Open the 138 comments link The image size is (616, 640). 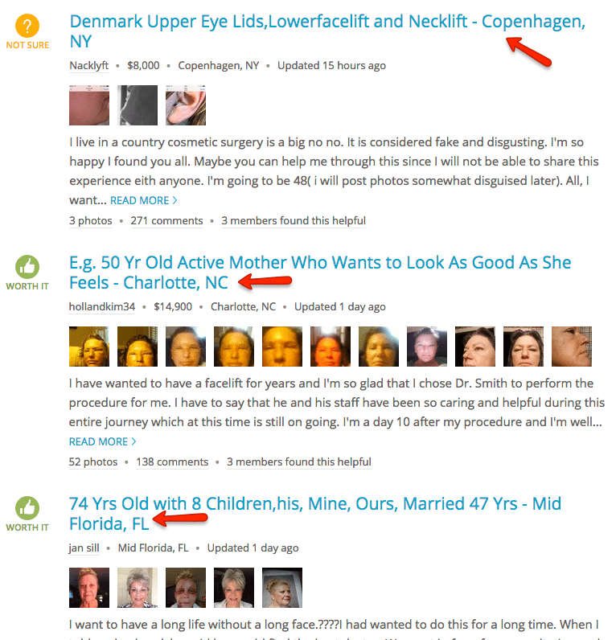[x=172, y=462]
